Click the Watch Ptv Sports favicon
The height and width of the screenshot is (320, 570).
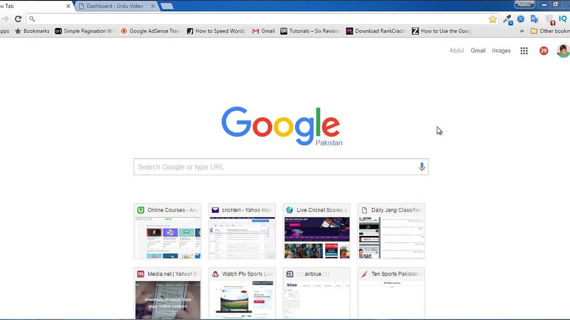pyautogui.click(x=215, y=274)
